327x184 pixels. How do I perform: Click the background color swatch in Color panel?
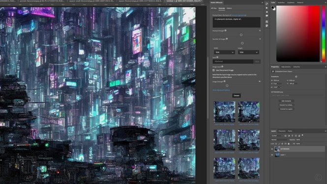pyautogui.click(x=274, y=9)
